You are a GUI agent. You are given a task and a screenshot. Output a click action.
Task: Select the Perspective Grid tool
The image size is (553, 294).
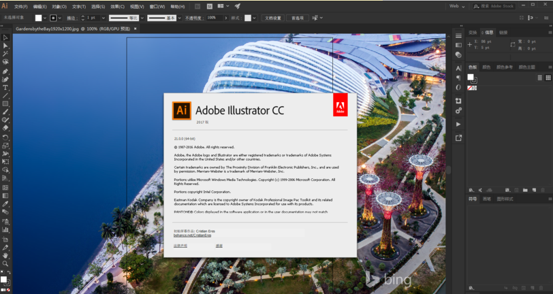coord(5,178)
